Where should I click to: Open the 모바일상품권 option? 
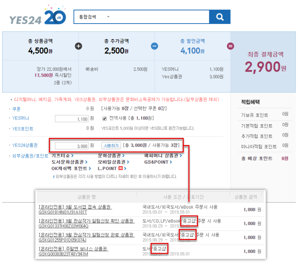tap(114, 162)
